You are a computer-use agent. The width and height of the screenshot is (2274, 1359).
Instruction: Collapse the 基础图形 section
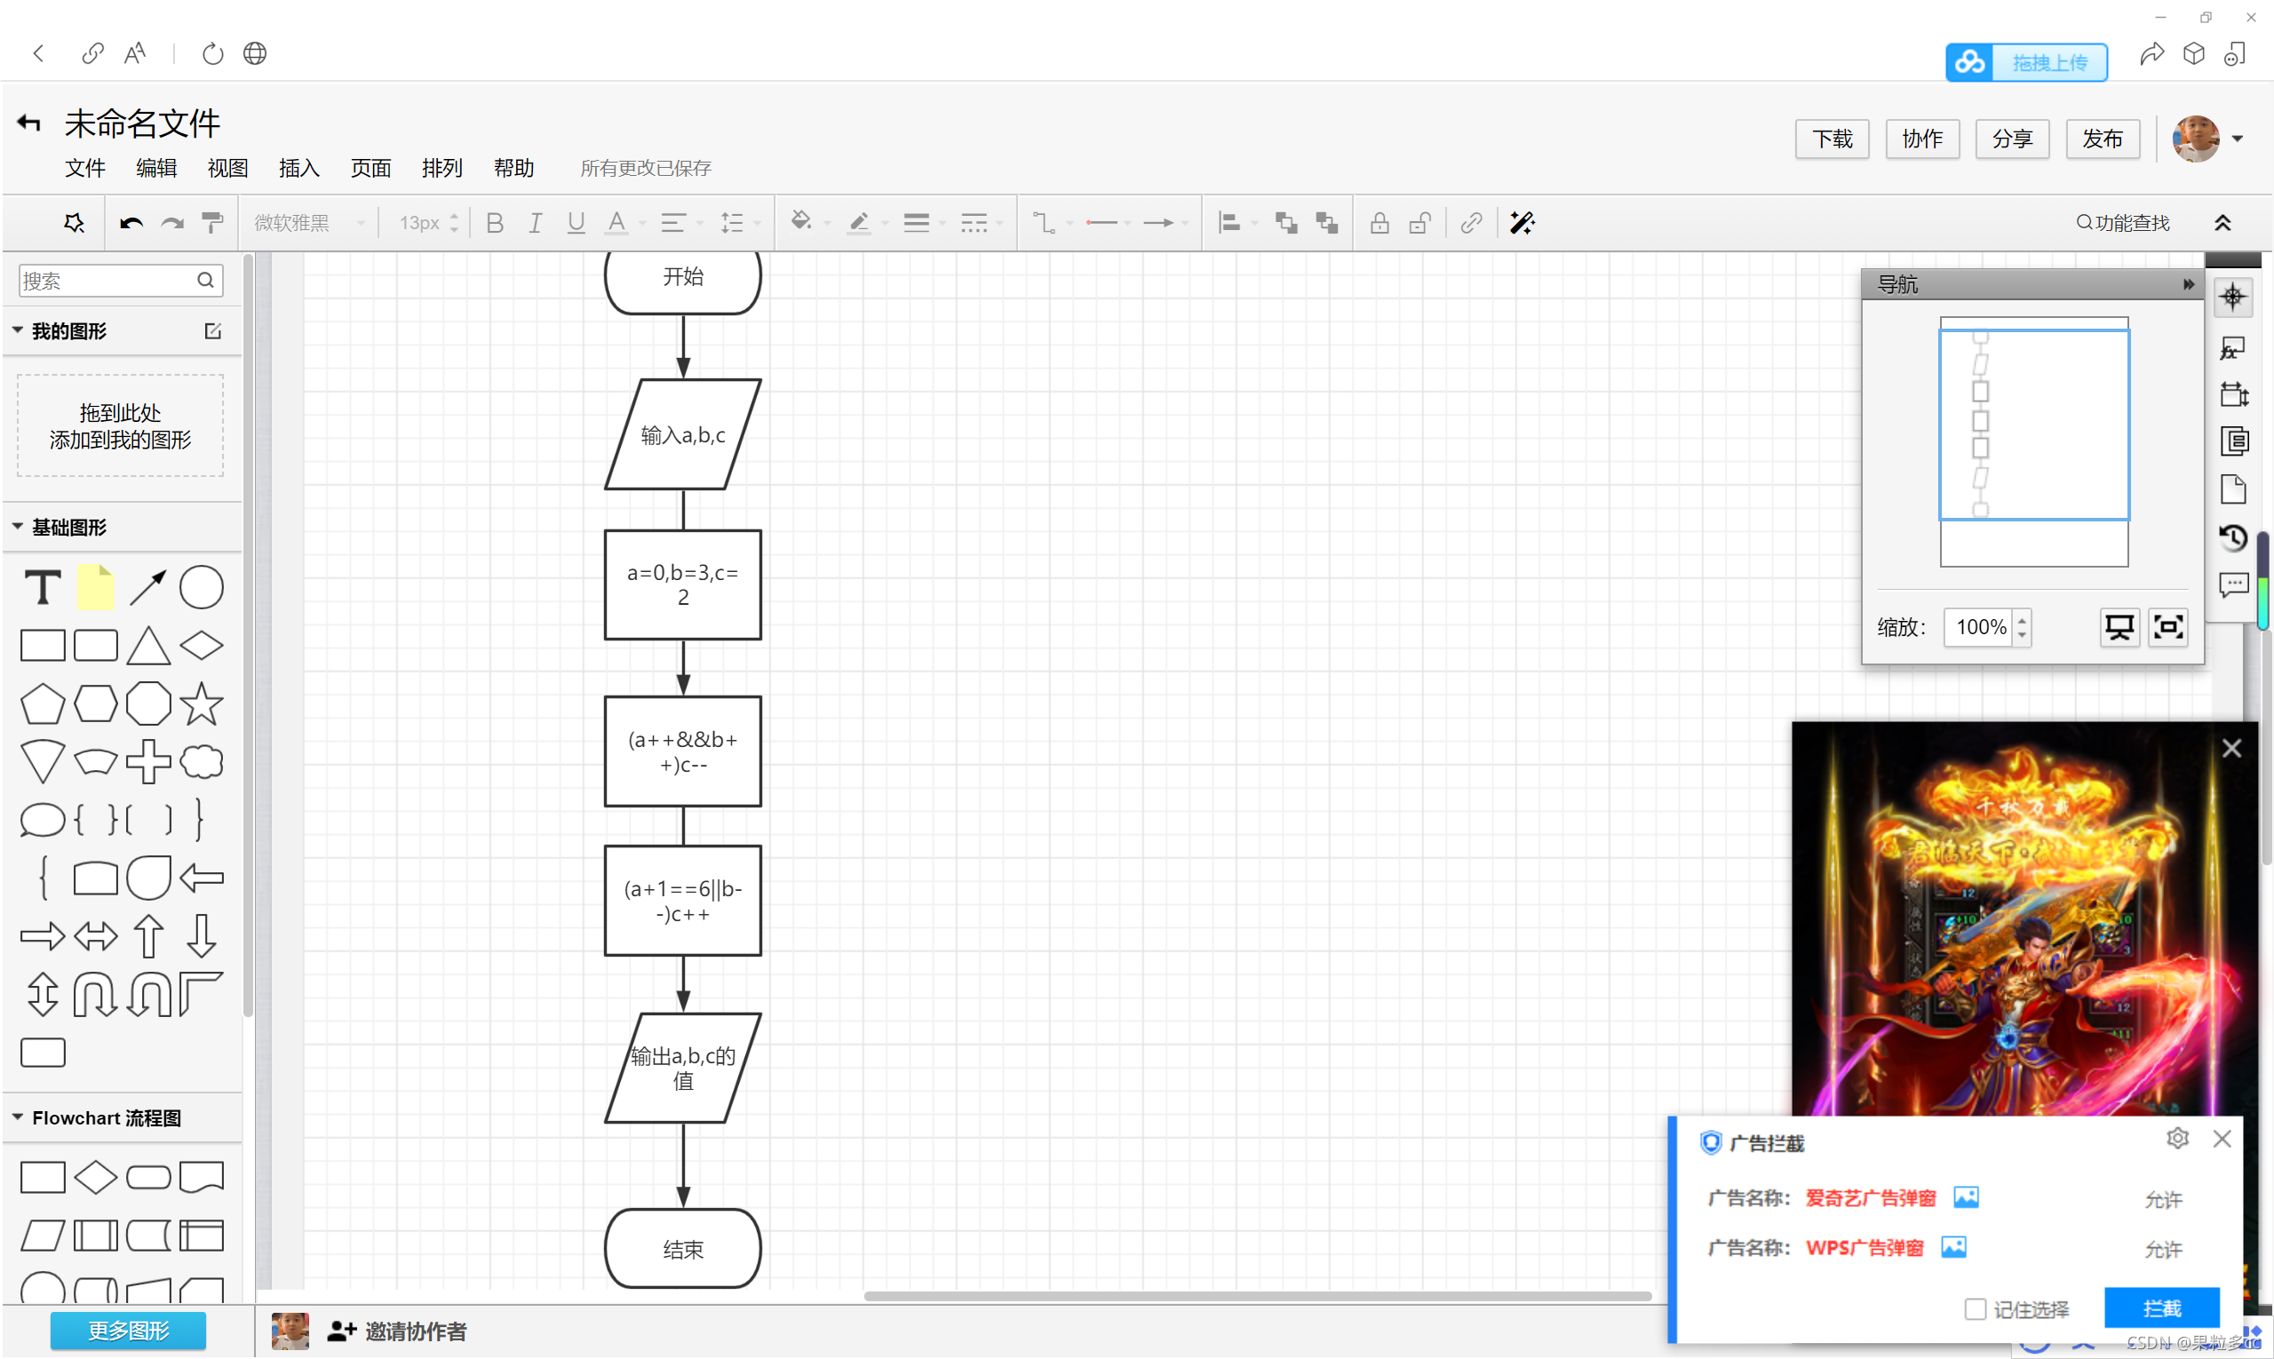click(18, 527)
